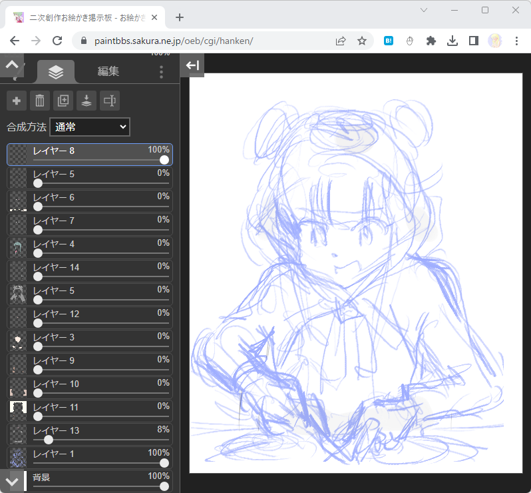Collapse the toolbar with left-arrow icon

[193, 65]
